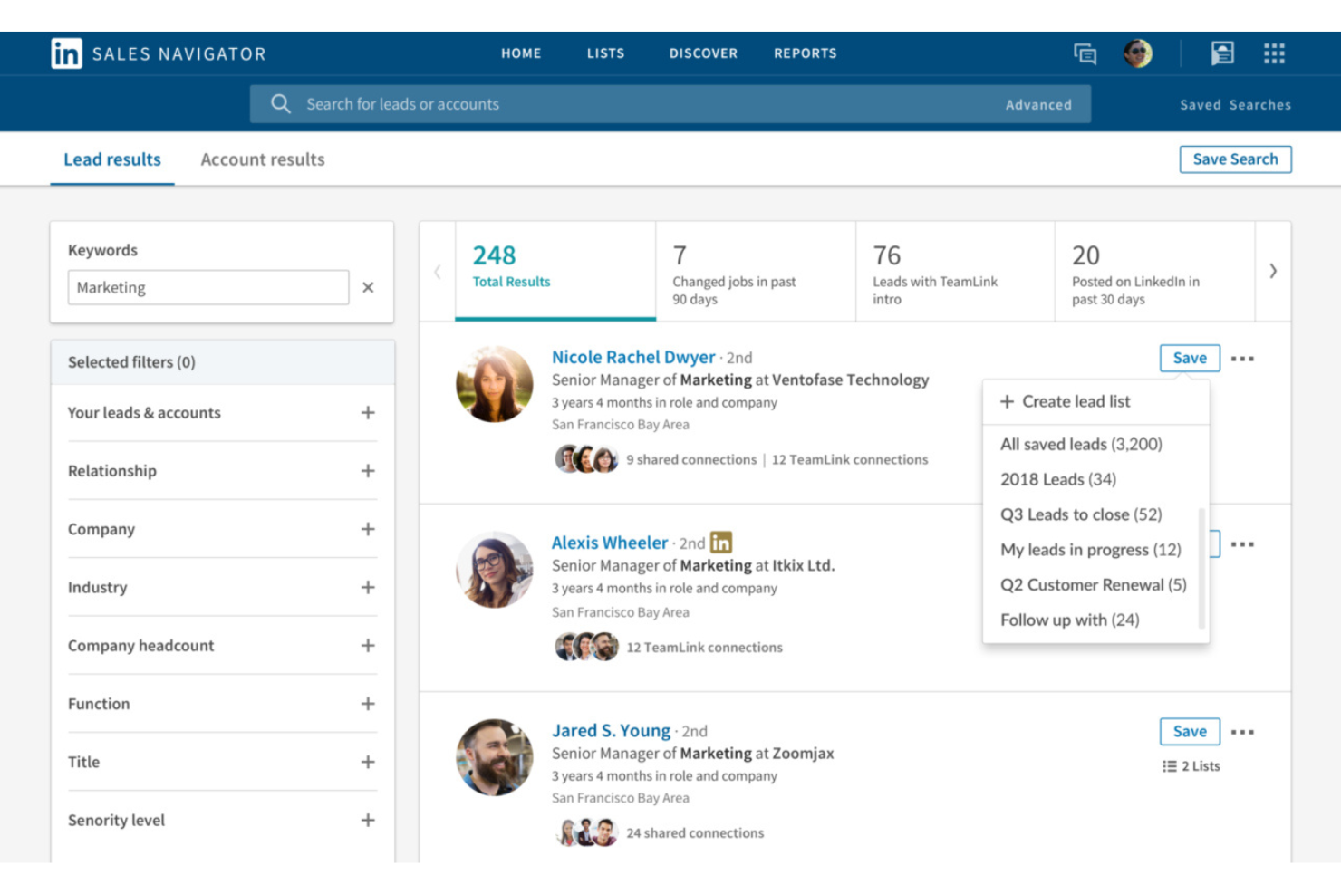The height and width of the screenshot is (894, 1341).
Task: Click Nicole Rachel Dwyer's profile photo
Action: [494, 384]
